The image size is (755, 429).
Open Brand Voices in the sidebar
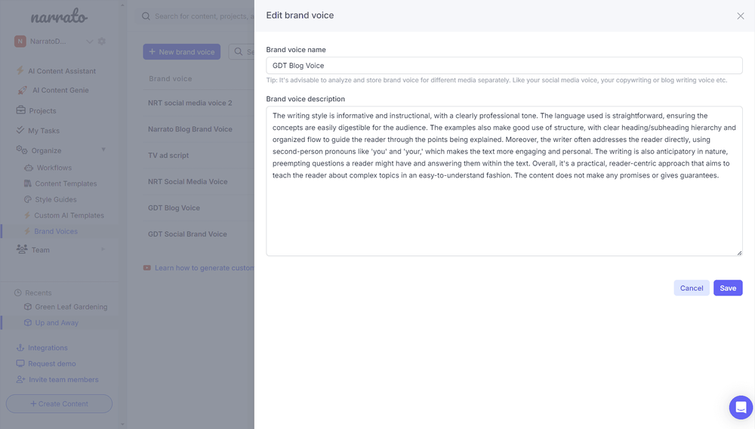coord(56,231)
